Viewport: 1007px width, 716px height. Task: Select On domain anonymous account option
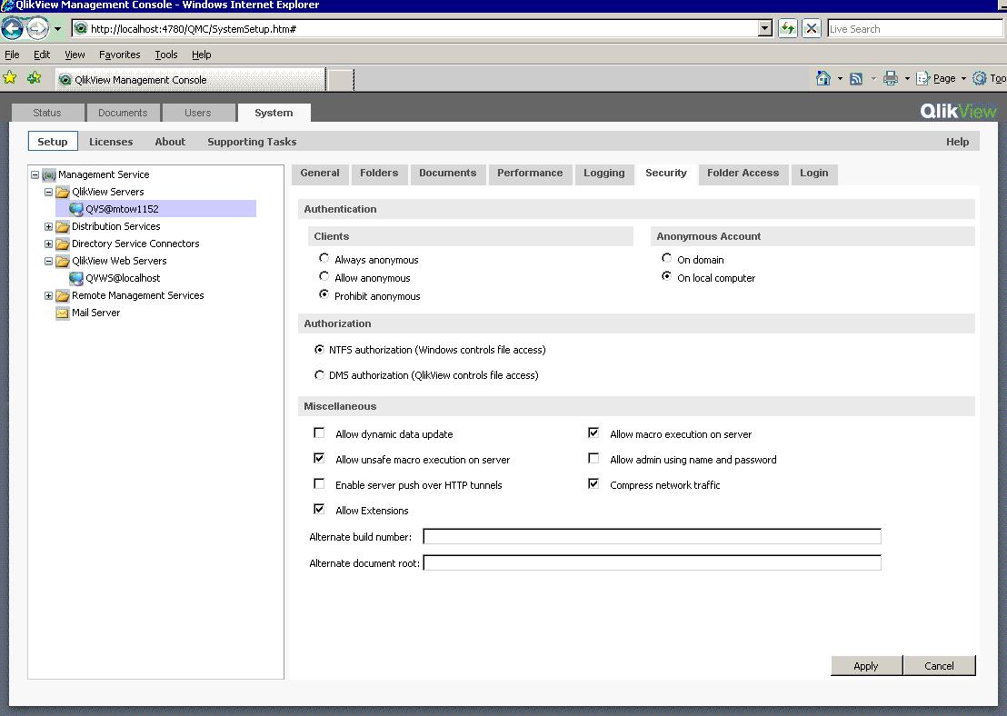[666, 258]
